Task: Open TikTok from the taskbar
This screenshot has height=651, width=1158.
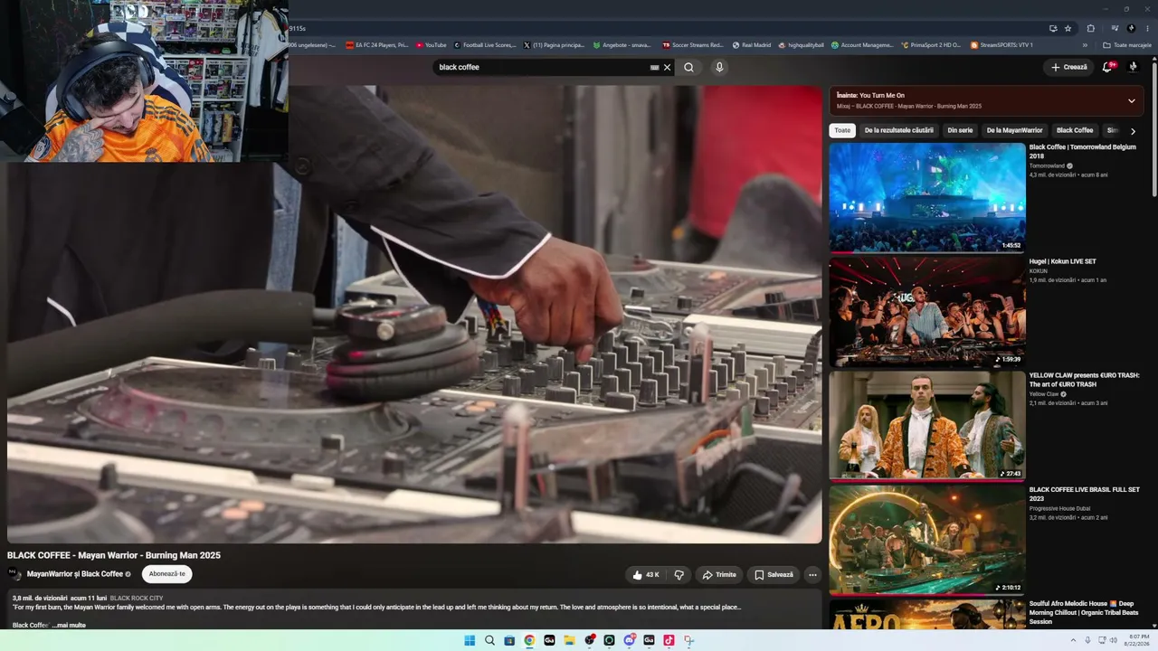Action: pos(669,640)
